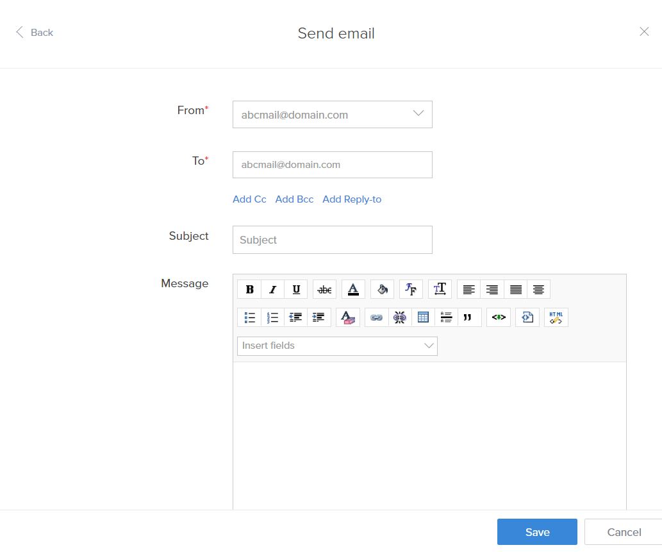Open the font size icon
Viewport: 662px width, 552px height.
[x=440, y=289]
